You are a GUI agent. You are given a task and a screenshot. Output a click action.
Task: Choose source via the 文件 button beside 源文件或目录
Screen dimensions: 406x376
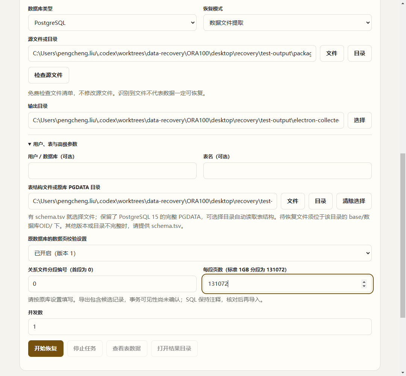point(332,53)
